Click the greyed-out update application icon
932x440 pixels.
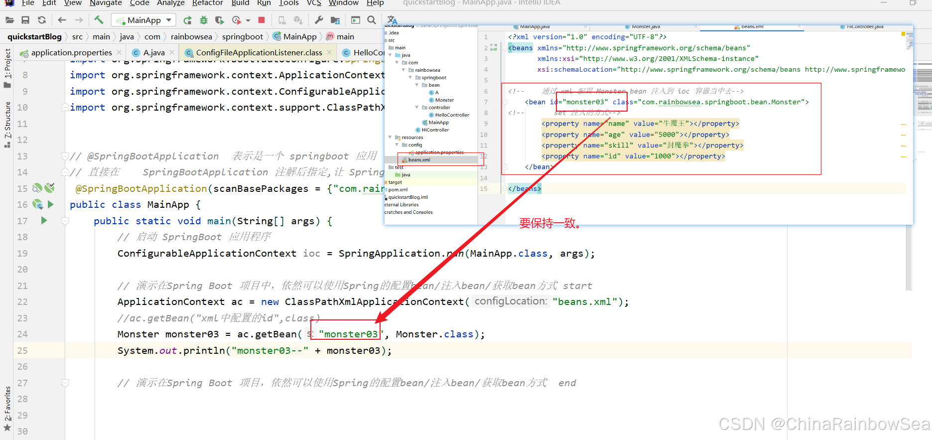tap(298, 20)
